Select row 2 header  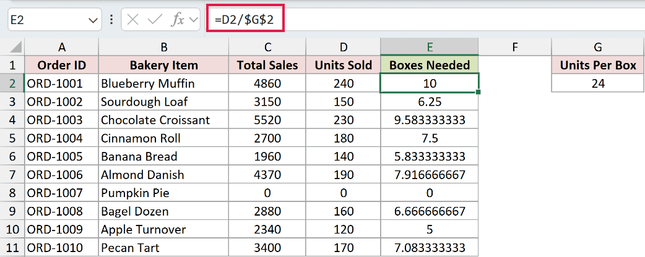tap(12, 83)
